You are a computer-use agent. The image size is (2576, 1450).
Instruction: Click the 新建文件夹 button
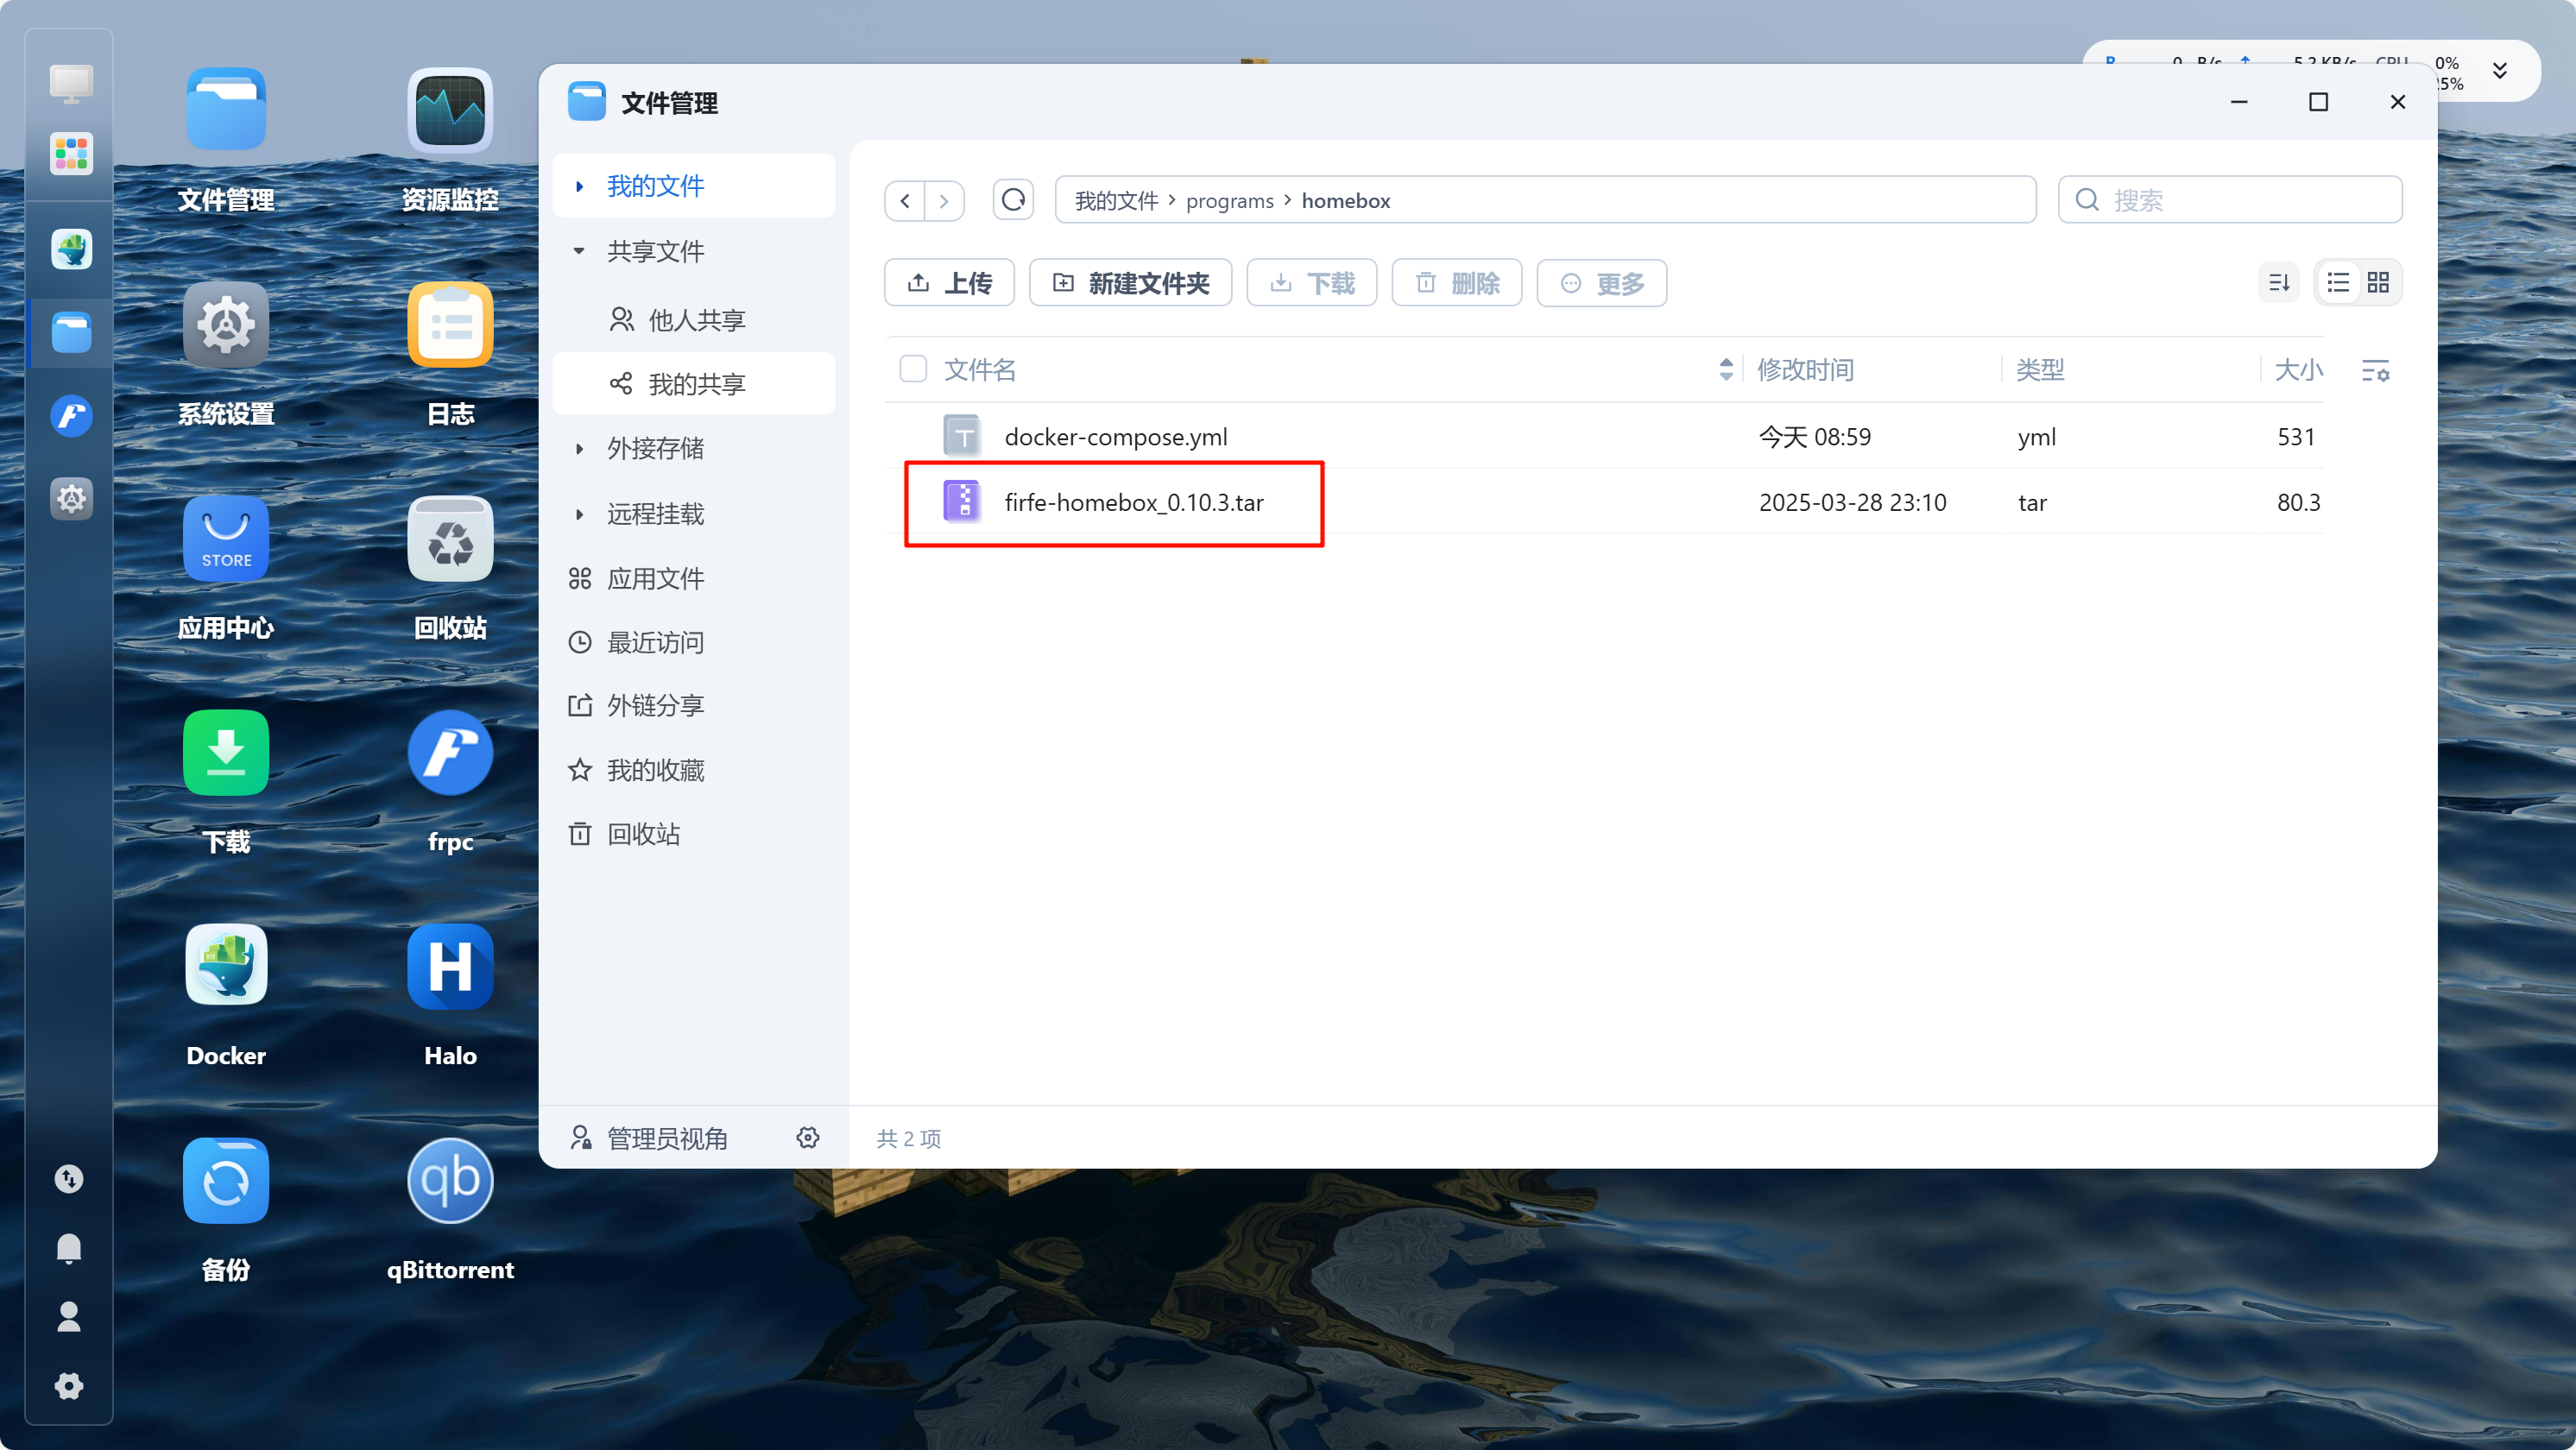coord(1130,283)
